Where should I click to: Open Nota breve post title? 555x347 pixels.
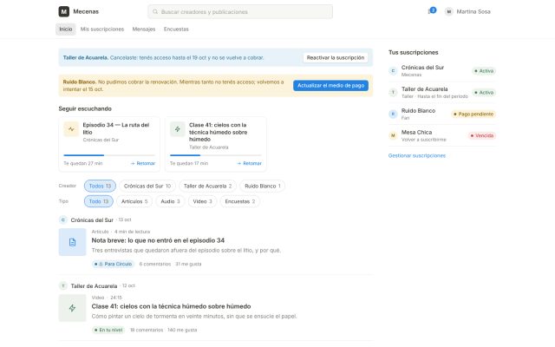158,240
